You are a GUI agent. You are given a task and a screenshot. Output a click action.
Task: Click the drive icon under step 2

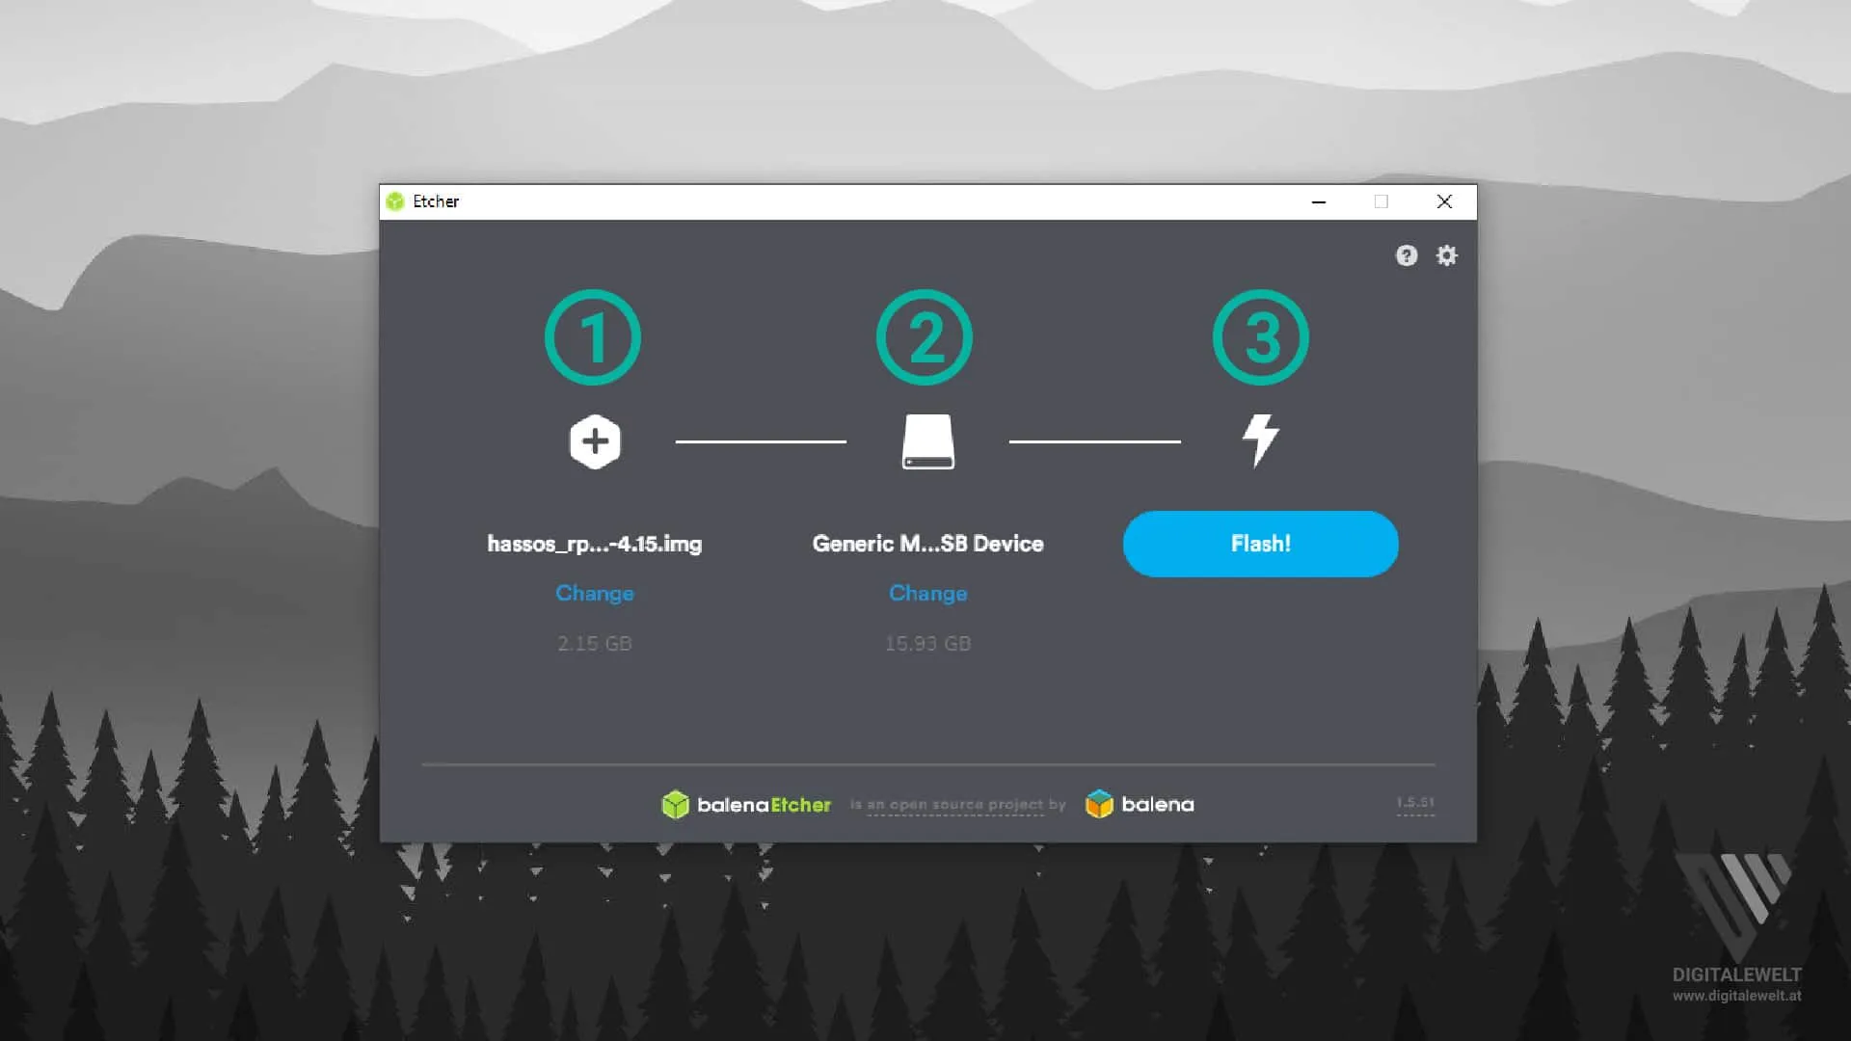tap(927, 441)
